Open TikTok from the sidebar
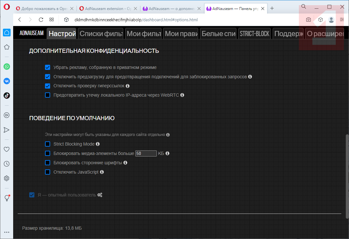349x239 pixels. coord(7,96)
